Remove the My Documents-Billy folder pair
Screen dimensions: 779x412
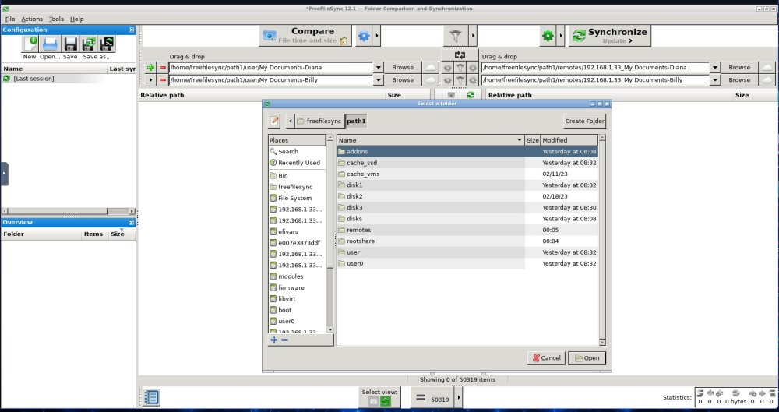[163, 80]
